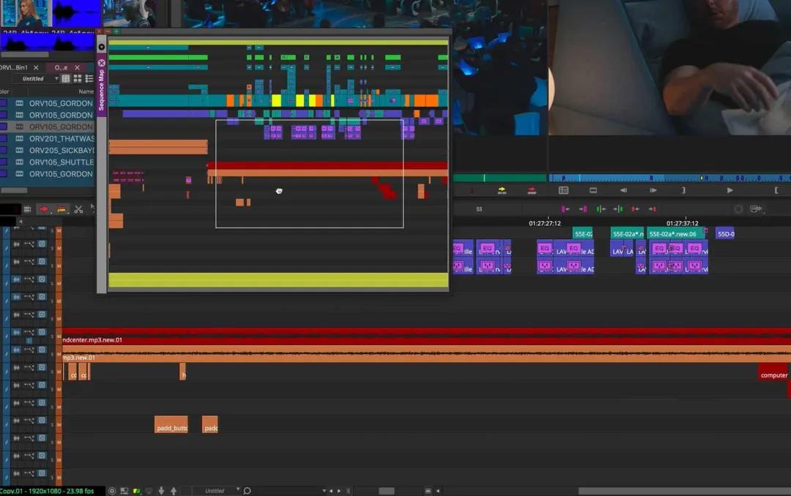Switch to the O...e bin tab

click(61, 67)
